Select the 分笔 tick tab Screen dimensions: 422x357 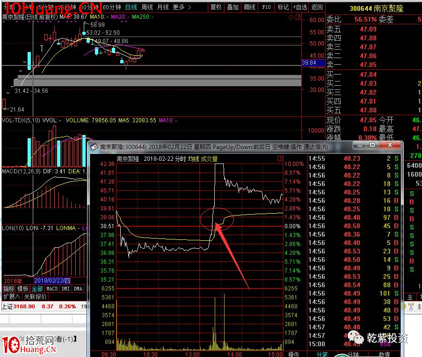322,354
